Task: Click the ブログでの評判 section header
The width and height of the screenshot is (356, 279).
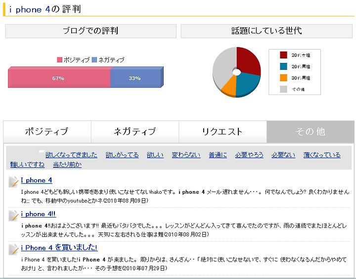Action: coord(91,31)
